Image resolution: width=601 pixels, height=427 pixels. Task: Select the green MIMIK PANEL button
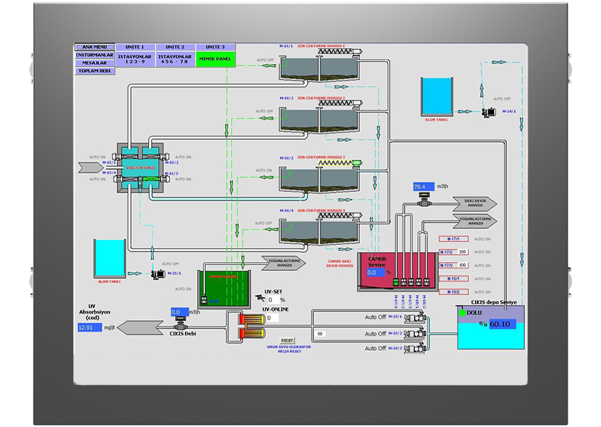(216, 59)
